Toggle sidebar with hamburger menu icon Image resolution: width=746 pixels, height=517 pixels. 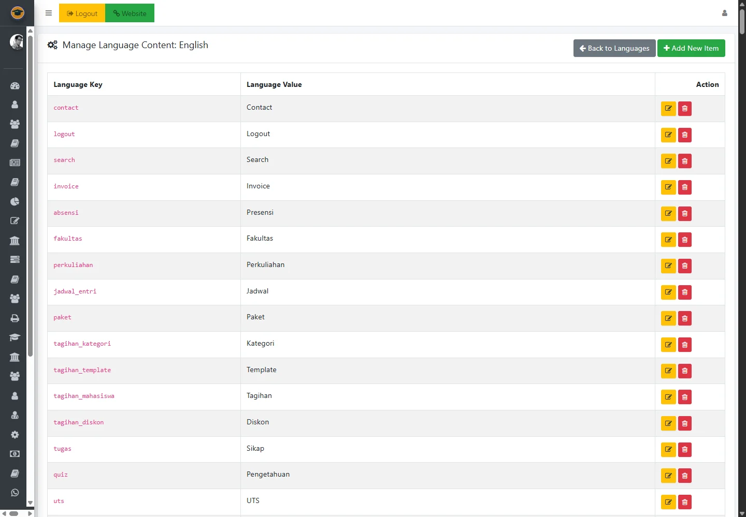coord(49,13)
